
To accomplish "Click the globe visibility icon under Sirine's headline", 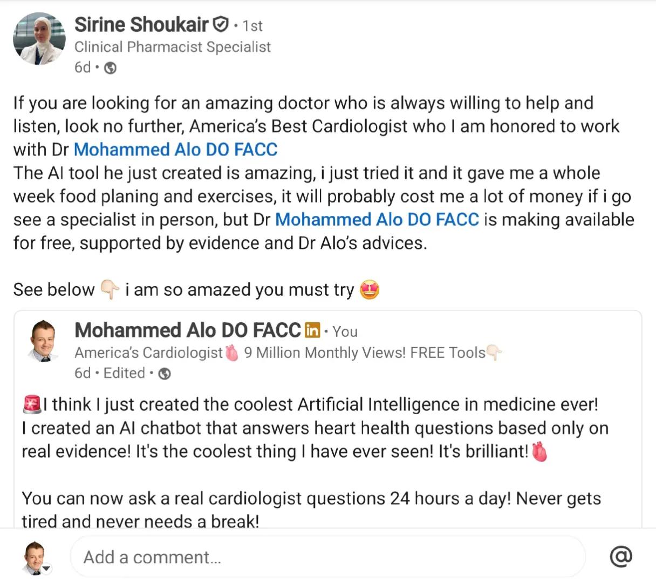I will 110,68.
